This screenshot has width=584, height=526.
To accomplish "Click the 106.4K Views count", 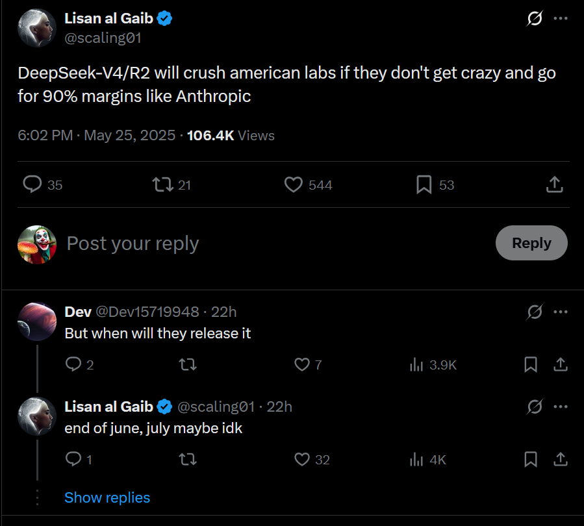I will coord(231,136).
